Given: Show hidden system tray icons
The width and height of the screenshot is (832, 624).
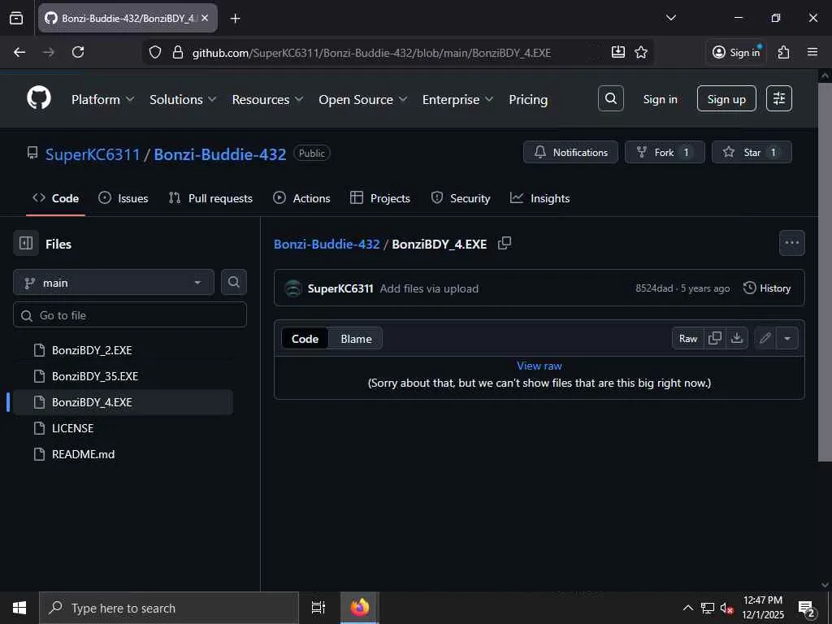Looking at the screenshot, I should click(x=687, y=608).
